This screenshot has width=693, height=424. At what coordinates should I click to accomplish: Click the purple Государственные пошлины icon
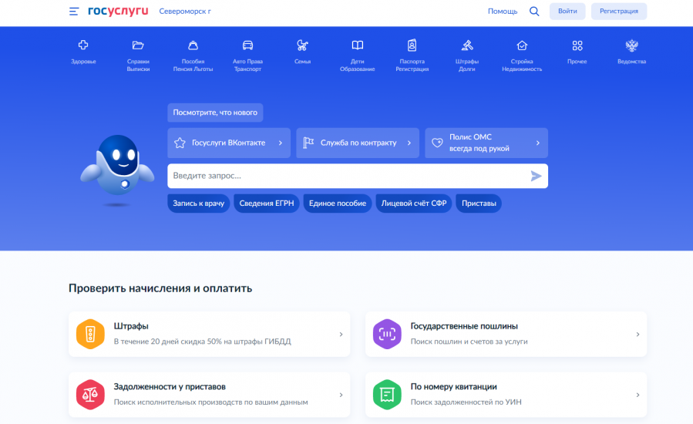click(387, 335)
